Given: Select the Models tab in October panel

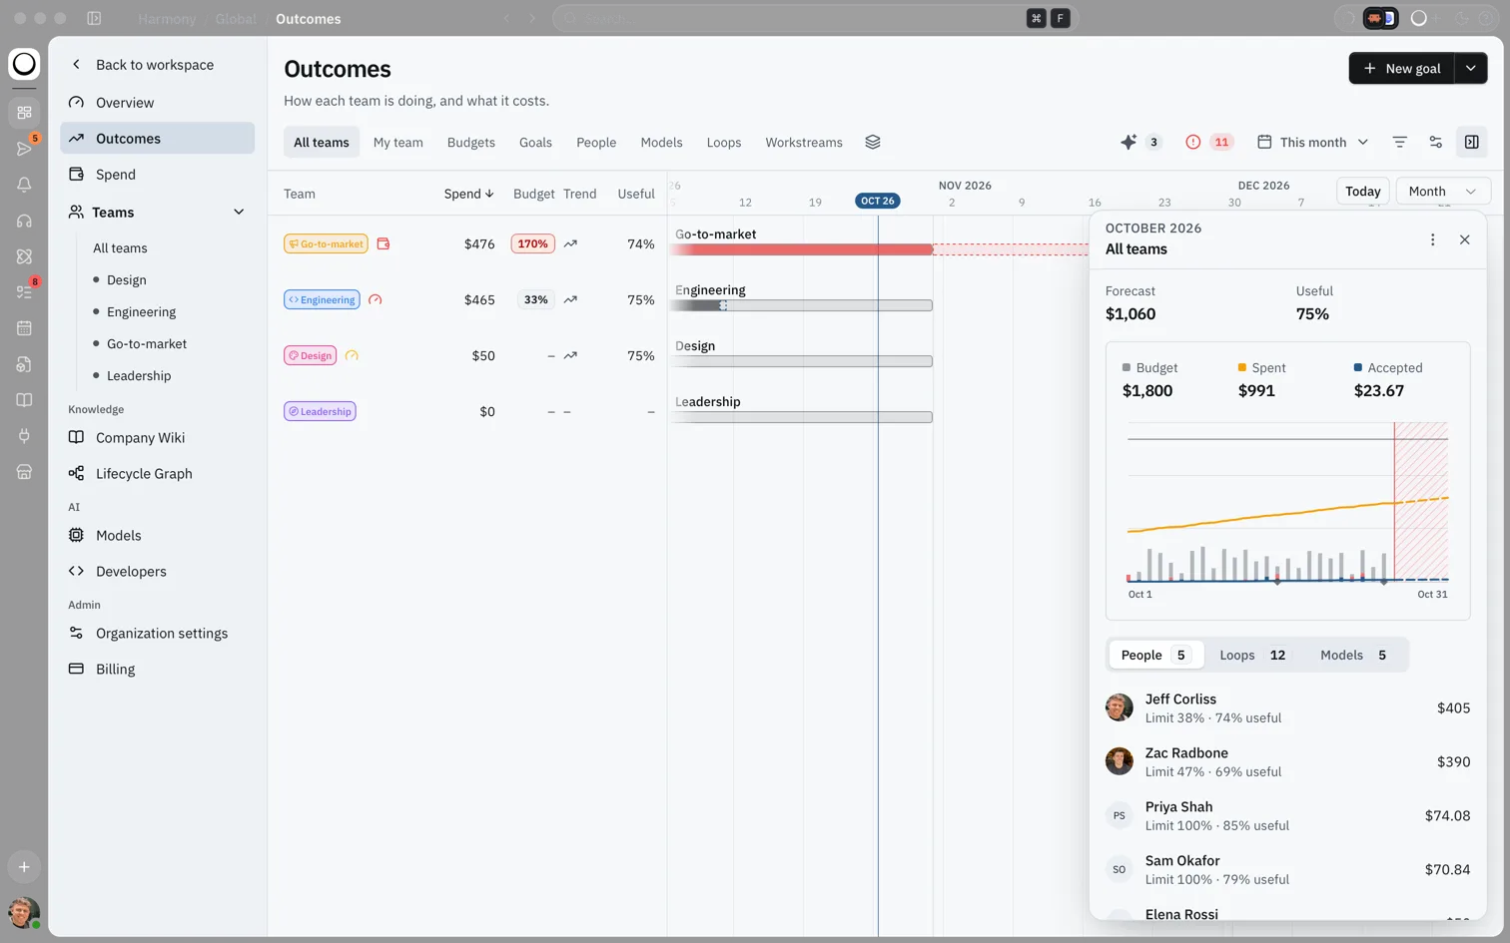Looking at the screenshot, I should coord(1353,655).
